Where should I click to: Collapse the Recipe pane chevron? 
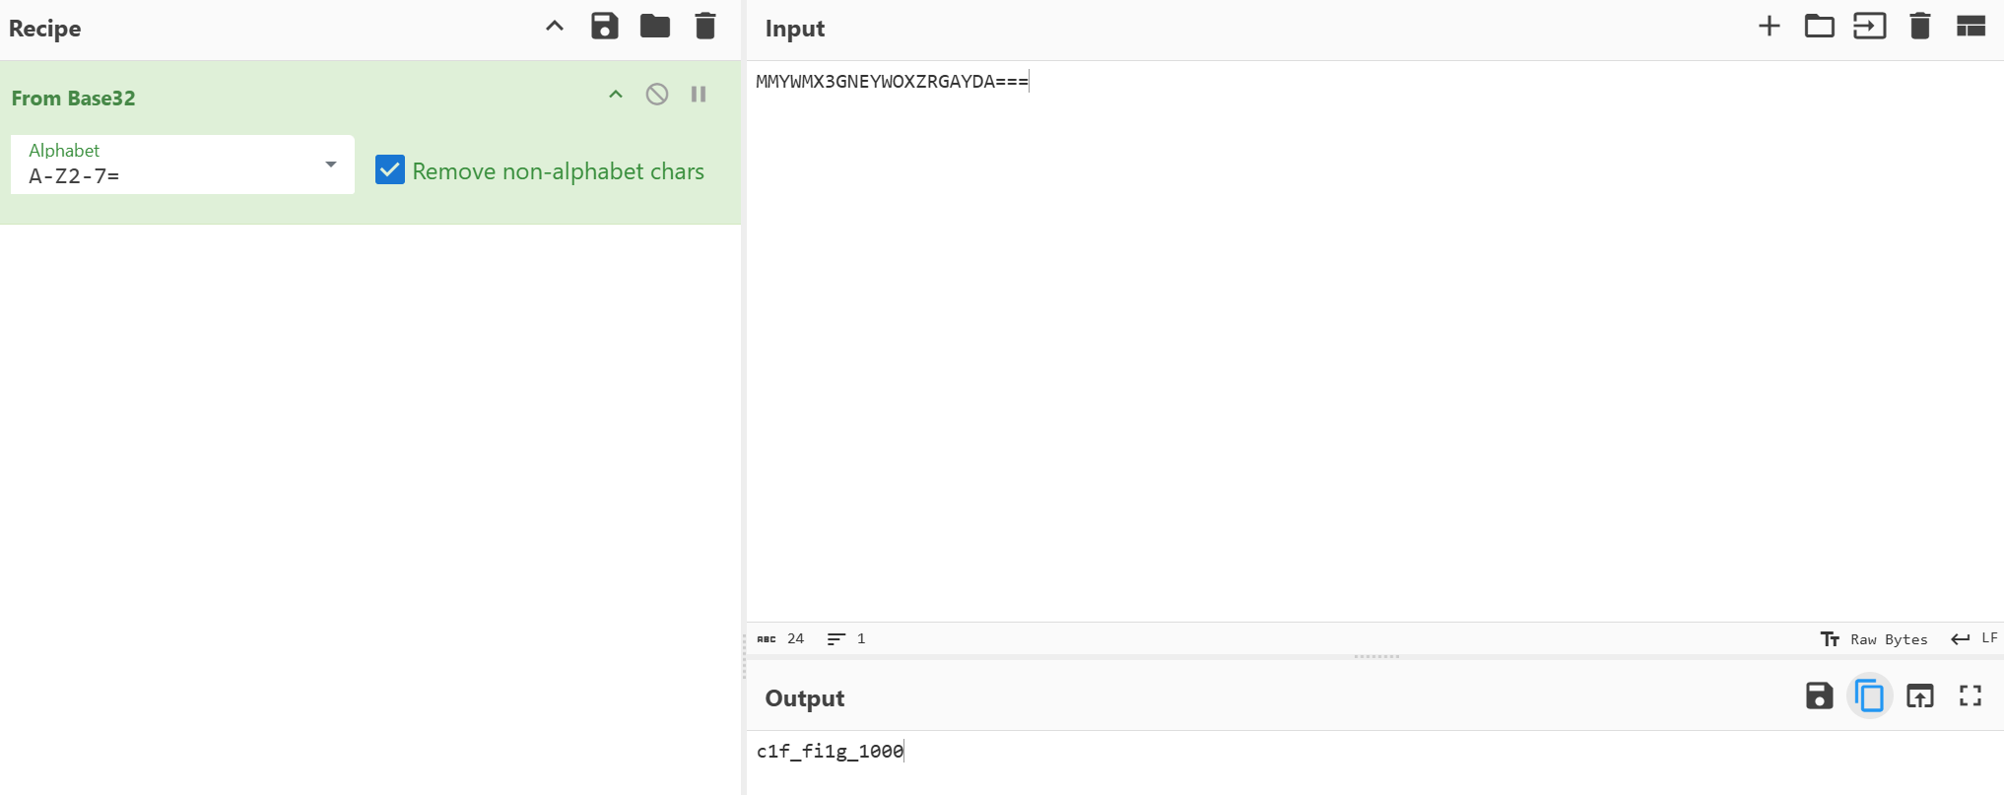pos(555,27)
